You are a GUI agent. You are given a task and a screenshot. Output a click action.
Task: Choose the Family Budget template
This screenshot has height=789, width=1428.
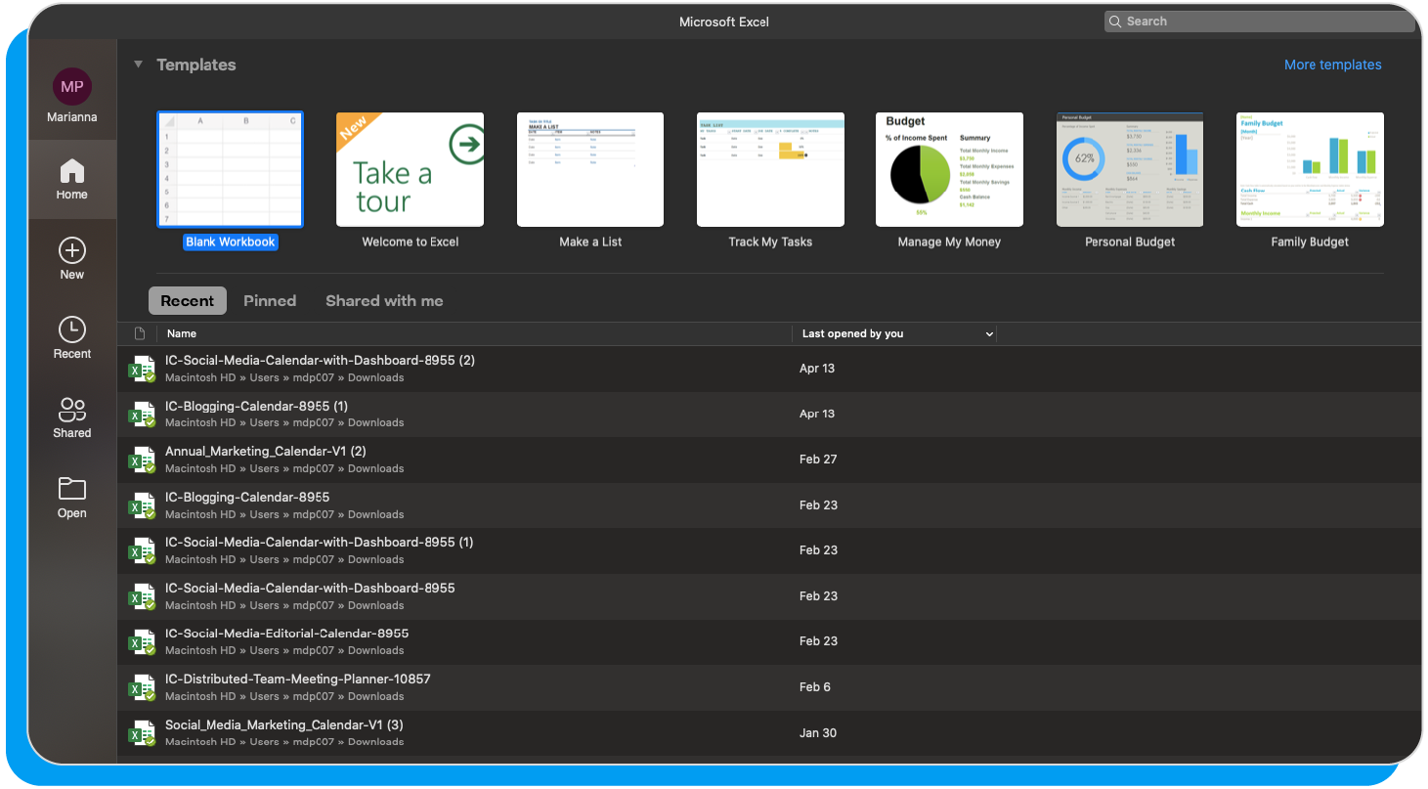(1310, 169)
